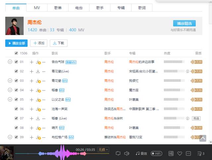This screenshot has width=212, height=160.
Task: Expand versions of row 09 布拉格广场
Action: pyautogui.click(x=10, y=137)
